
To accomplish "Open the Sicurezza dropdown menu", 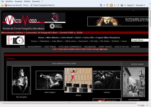I will point(140,5).
